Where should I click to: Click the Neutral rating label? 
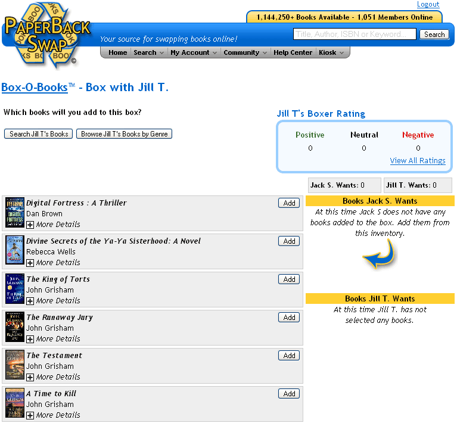tap(364, 135)
